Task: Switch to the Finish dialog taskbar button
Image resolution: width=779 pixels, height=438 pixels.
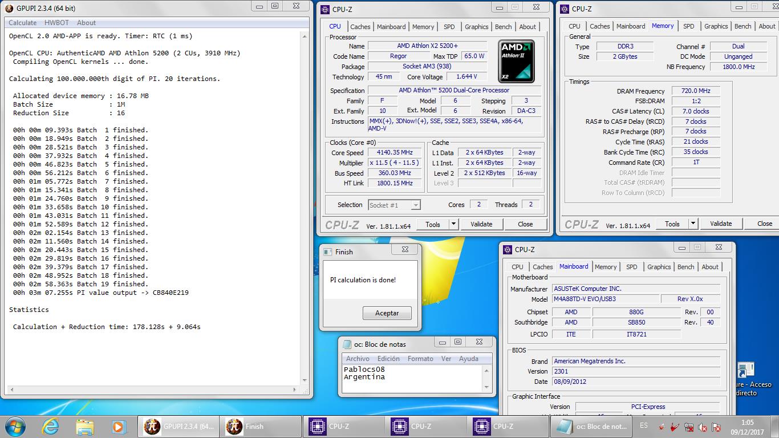Action: coord(261,426)
